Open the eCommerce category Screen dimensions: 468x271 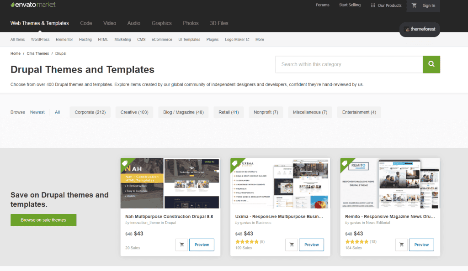pos(162,40)
